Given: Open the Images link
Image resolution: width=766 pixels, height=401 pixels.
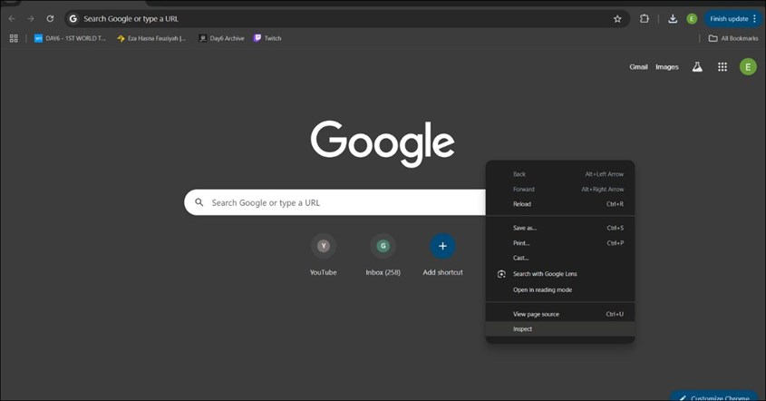Looking at the screenshot, I should click(667, 67).
